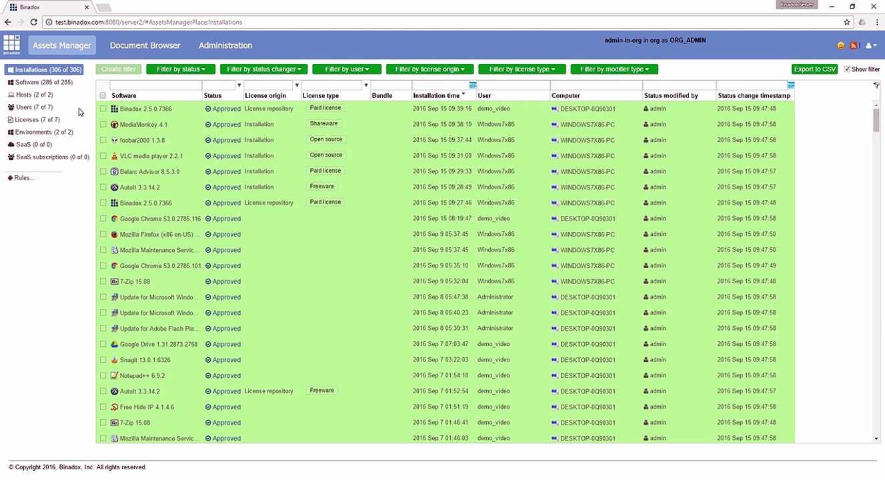Select the Assets Manager tab
Screen dimensions: 885x480
pyautogui.click(x=62, y=45)
